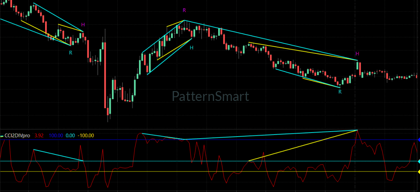The image size is (420, 192).
Task: Click the yellow -100.00 level value
Action: tap(86, 136)
